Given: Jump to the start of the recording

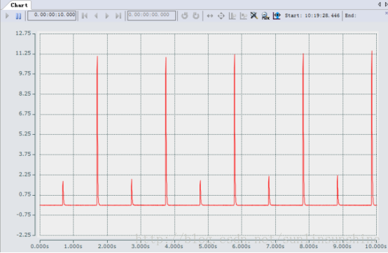Looking at the screenshot, I should (x=85, y=16).
